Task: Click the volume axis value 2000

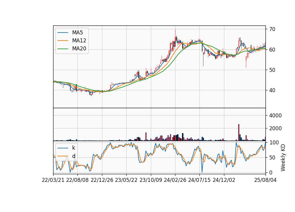Action: click(275, 128)
